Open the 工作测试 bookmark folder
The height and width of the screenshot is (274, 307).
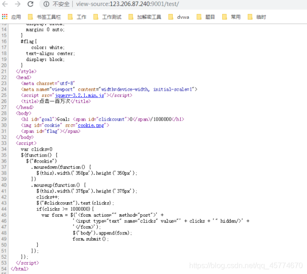tap(107, 17)
